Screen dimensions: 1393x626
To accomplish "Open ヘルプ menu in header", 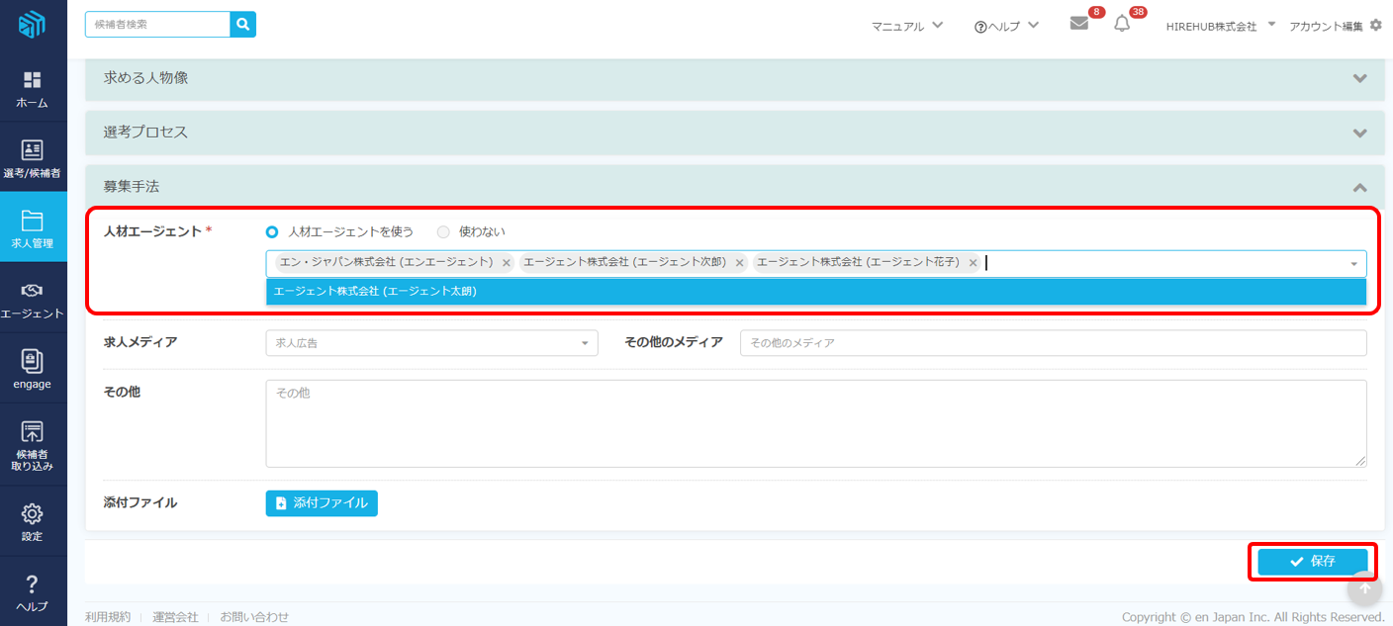I will tap(1006, 27).
